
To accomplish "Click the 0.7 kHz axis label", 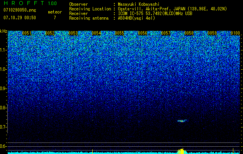I will tap(3, 127).
